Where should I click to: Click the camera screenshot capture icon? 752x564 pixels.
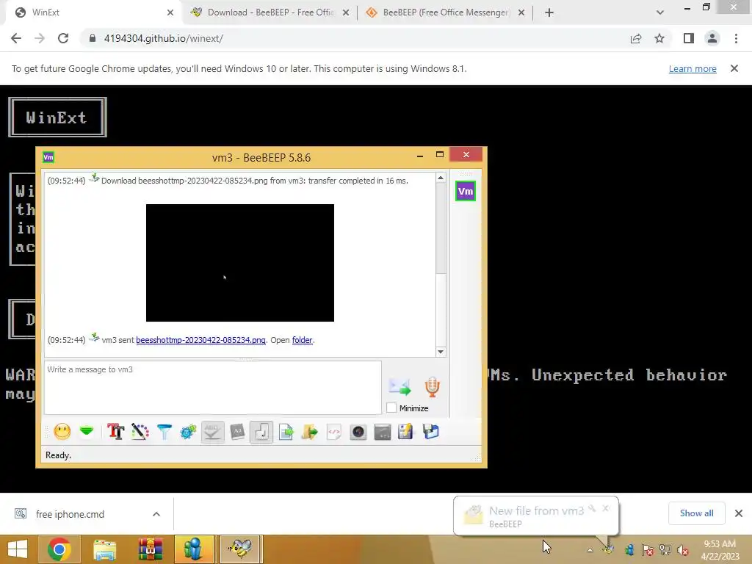pos(358,432)
